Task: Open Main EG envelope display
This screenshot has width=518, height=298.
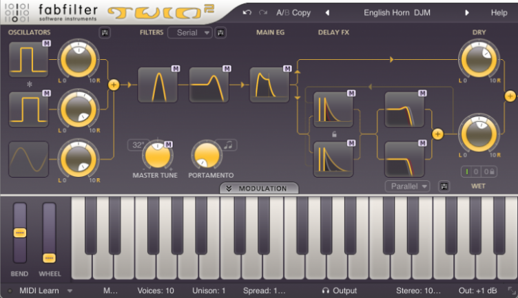Action: click(269, 85)
